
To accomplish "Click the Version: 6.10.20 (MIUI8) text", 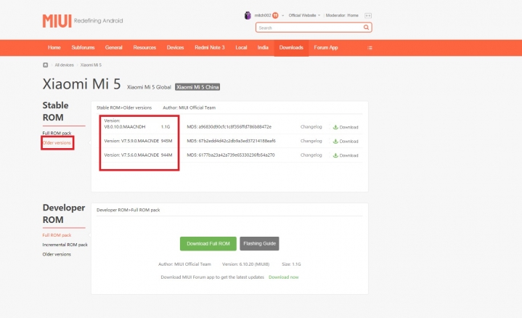I will point(245,264).
